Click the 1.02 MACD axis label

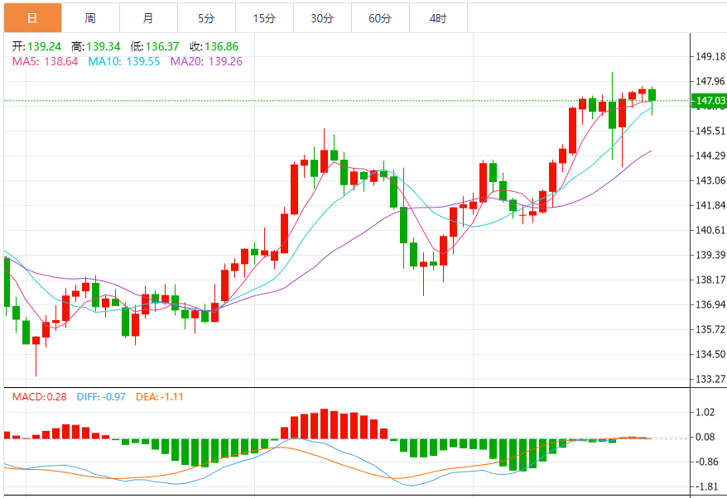(705, 412)
